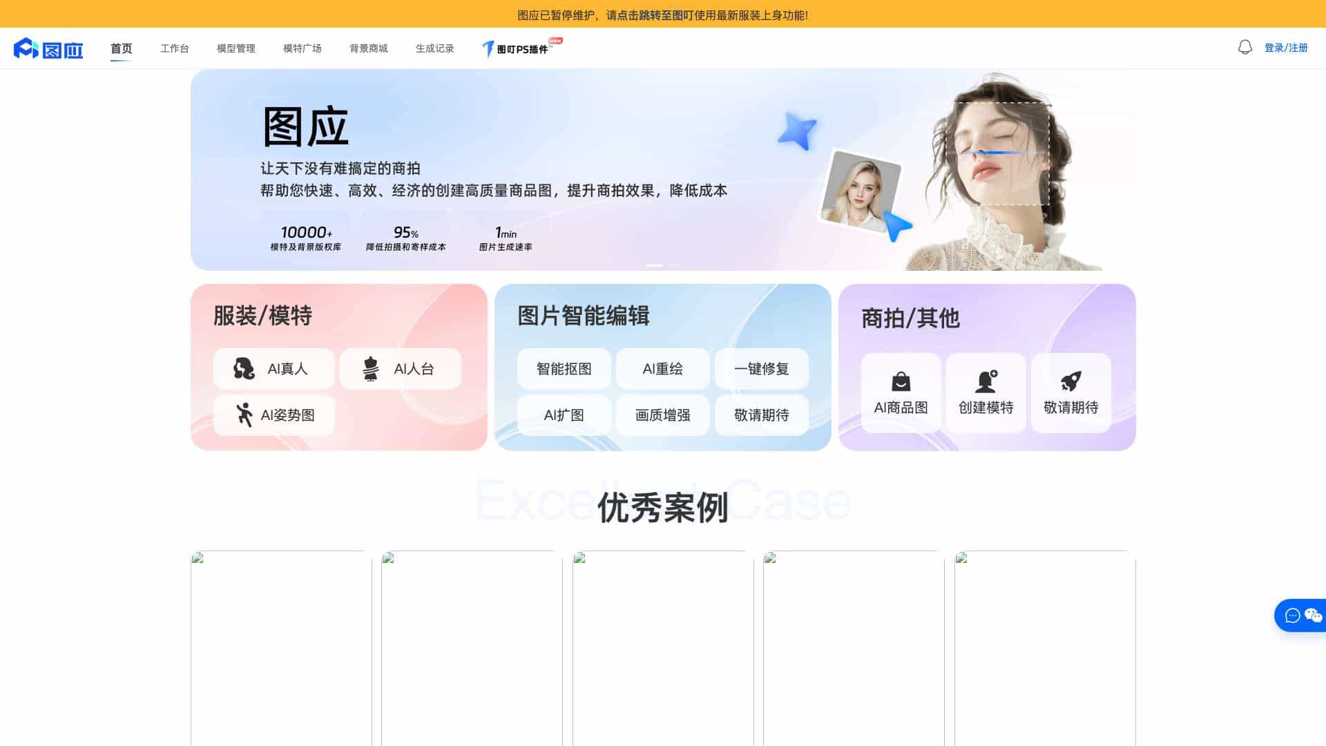Open the AI重绘 tool
The width and height of the screenshot is (1326, 746).
[662, 369]
